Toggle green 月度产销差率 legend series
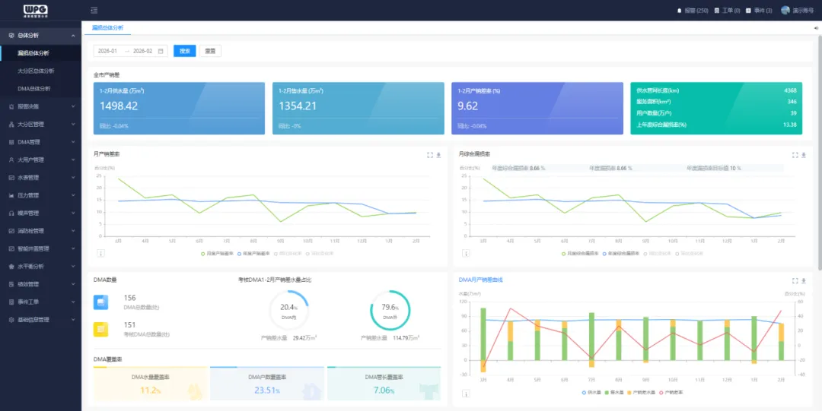The image size is (822, 411). click(x=216, y=254)
